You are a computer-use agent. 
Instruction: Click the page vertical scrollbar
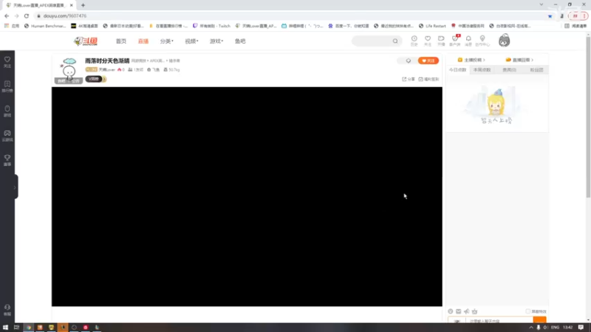[588, 117]
